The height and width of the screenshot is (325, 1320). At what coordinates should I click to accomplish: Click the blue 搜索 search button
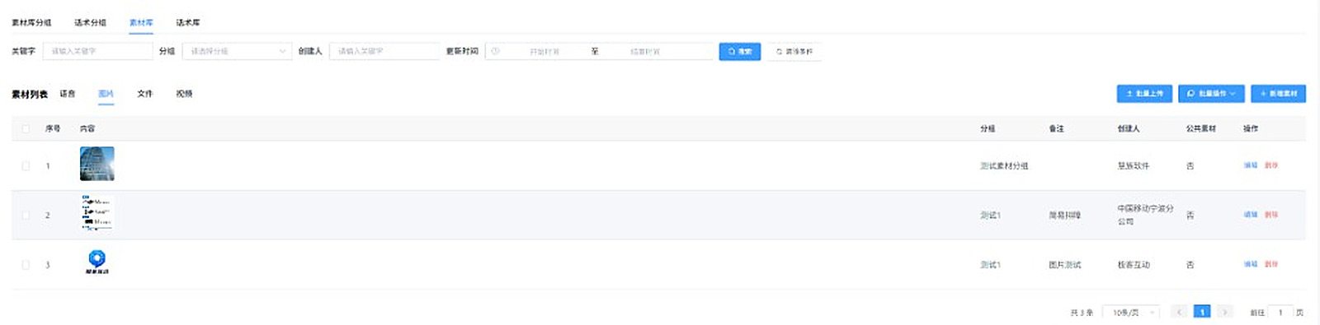(740, 51)
